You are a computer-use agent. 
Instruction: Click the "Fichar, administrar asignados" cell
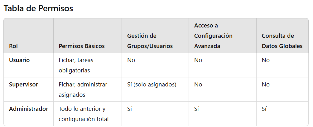click(83, 90)
